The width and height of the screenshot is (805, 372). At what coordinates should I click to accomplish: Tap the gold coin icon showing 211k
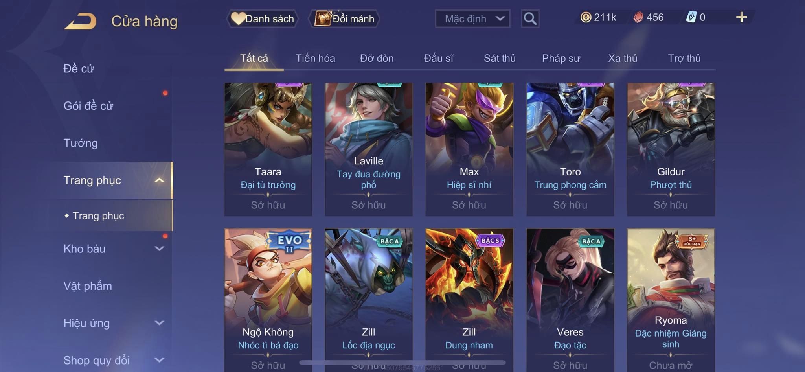tap(586, 17)
